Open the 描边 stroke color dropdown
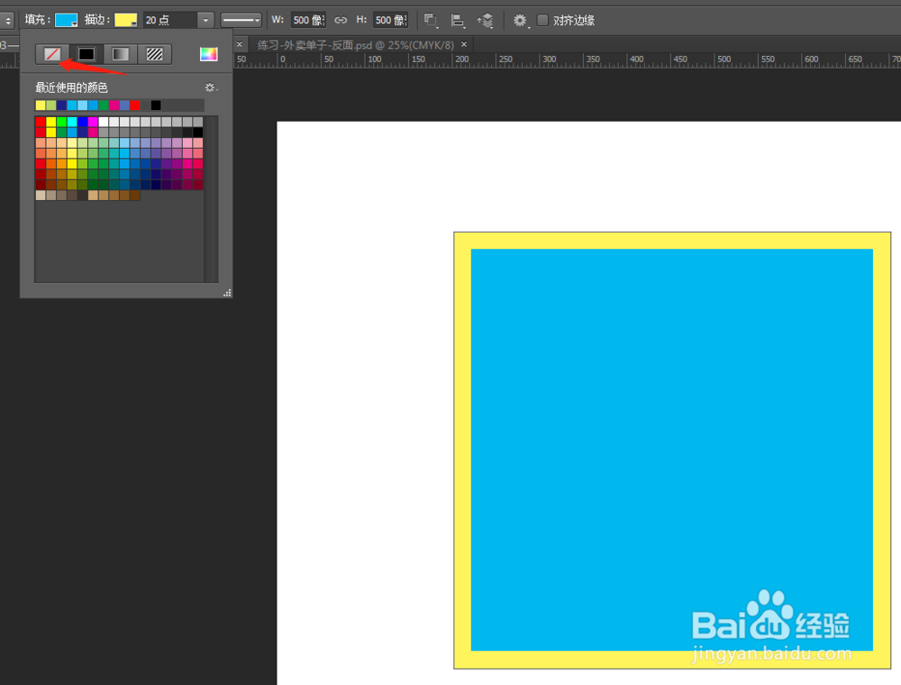The image size is (901, 685). point(126,20)
